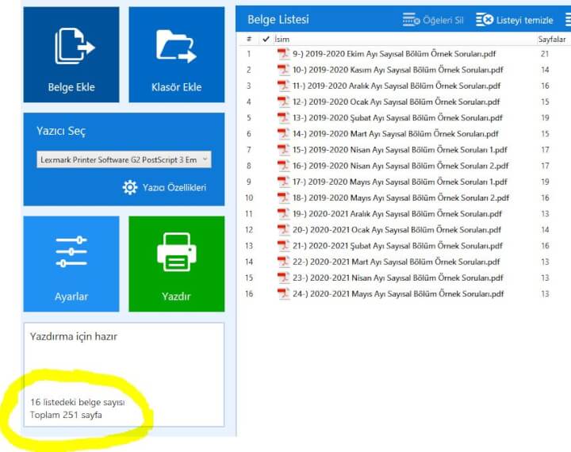
Task: Click the PDF icon of file 13-) Şubat
Action: (x=283, y=117)
